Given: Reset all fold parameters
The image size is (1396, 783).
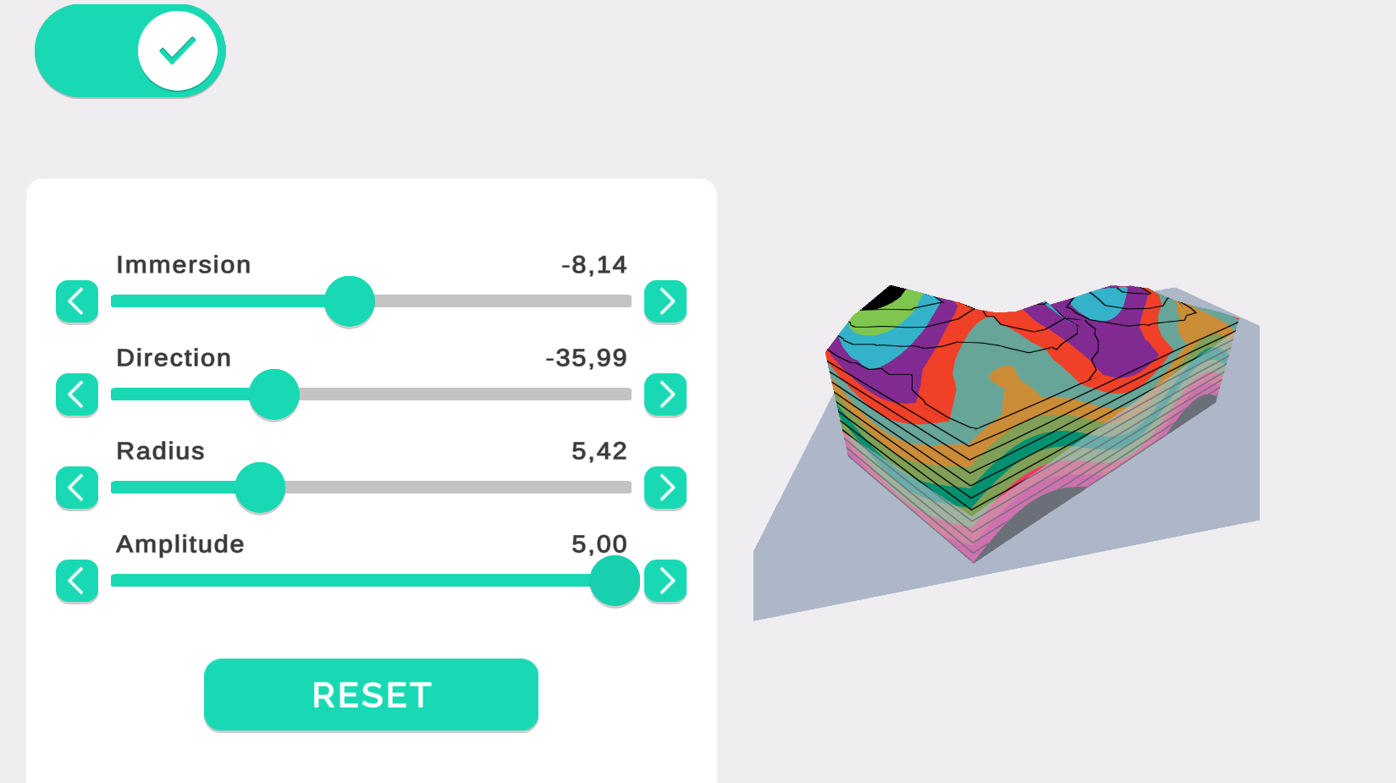Looking at the screenshot, I should 371,695.
